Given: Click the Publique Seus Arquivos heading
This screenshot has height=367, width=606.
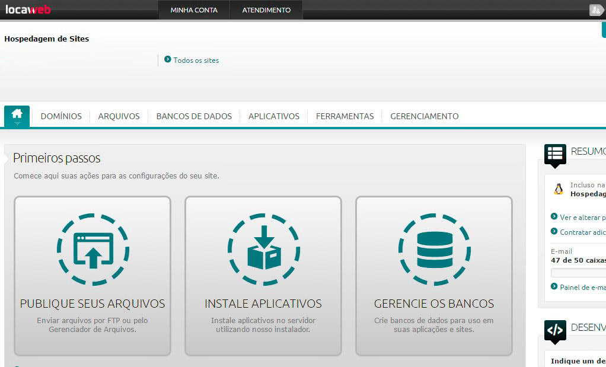Looking at the screenshot, I should coord(93,304).
